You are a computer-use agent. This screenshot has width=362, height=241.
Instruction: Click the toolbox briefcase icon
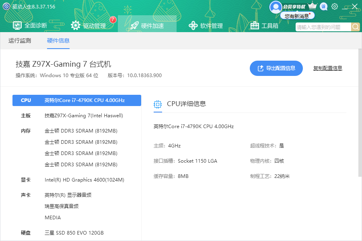pyautogui.click(x=255, y=25)
